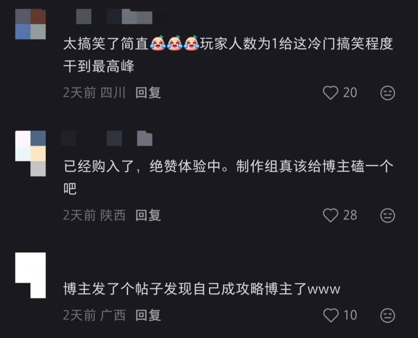Tap the dislike face beside 28 likes

(x=387, y=215)
